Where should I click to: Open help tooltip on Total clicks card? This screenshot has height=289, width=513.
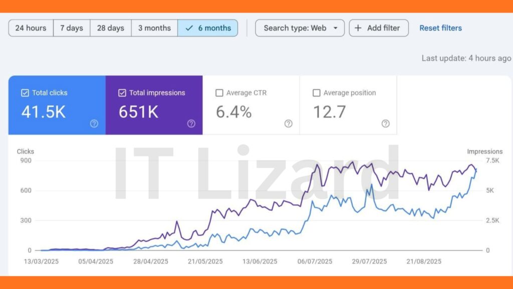[94, 124]
